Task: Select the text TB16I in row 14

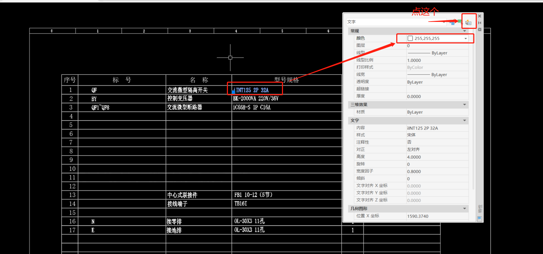Action: (241, 204)
